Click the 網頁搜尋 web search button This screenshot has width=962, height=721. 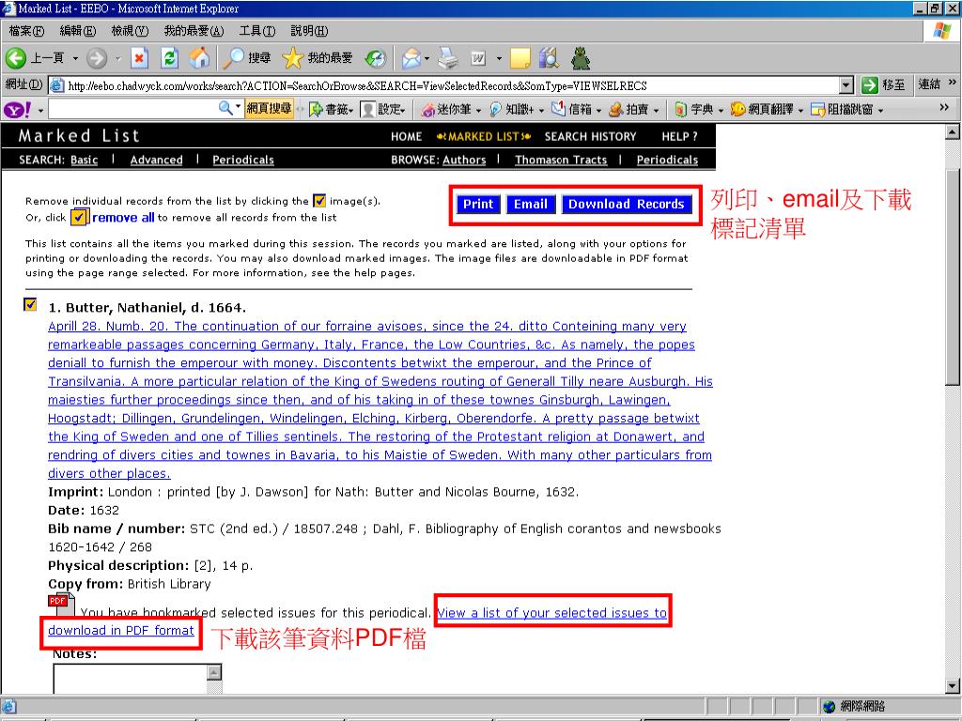pos(269,109)
